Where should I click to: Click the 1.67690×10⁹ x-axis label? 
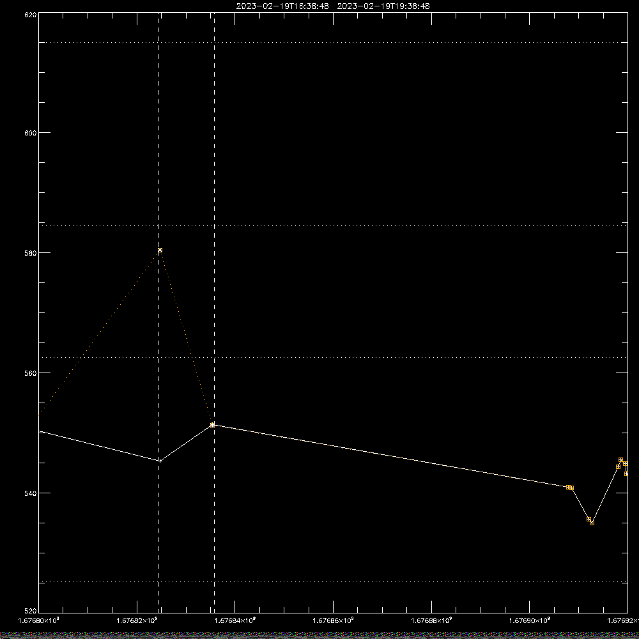point(530,620)
